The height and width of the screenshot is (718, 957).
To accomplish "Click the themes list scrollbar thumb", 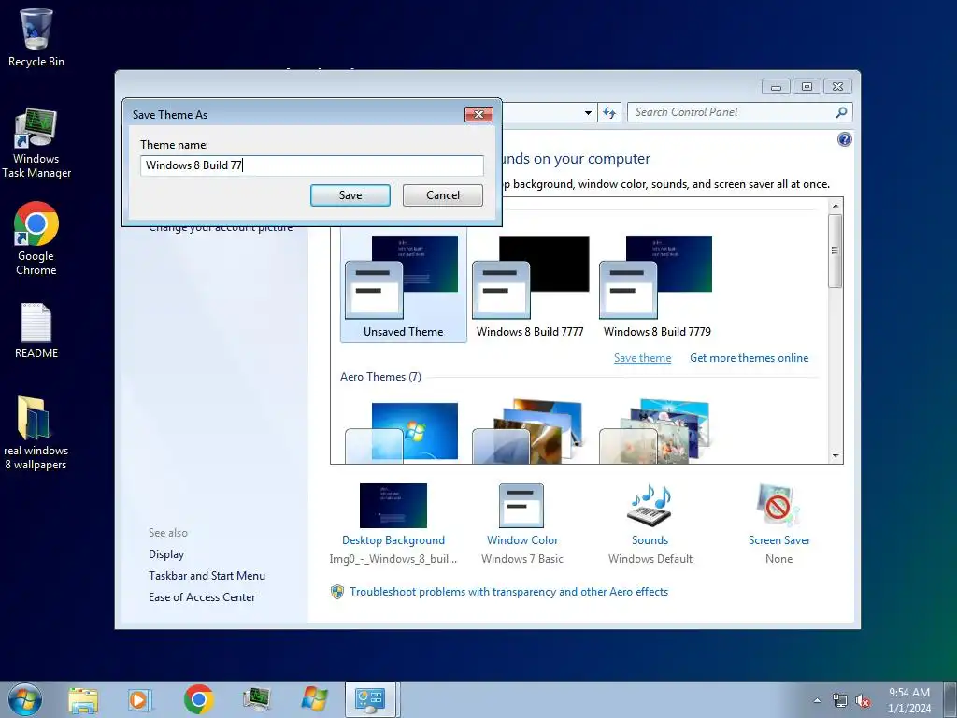I will pos(836,251).
